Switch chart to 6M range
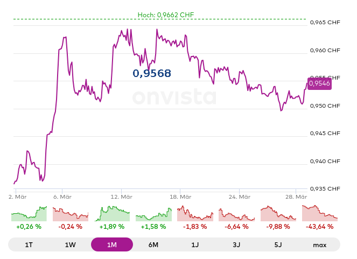Image resolution: width=357 pixels, height=259 pixels. point(153,244)
